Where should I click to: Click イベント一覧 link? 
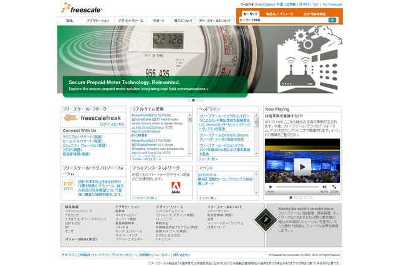pyautogui.click(x=208, y=198)
